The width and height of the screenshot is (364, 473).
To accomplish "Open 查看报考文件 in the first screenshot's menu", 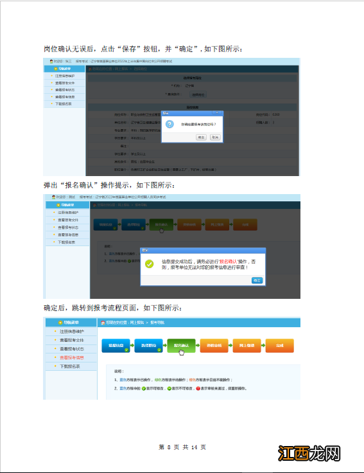I will (x=65, y=83).
